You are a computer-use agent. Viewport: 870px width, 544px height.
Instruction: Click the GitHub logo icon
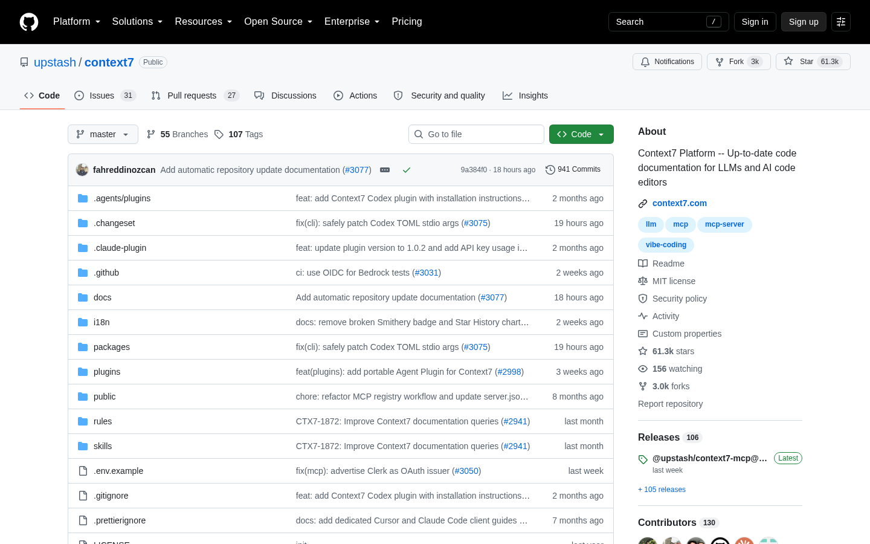click(29, 22)
